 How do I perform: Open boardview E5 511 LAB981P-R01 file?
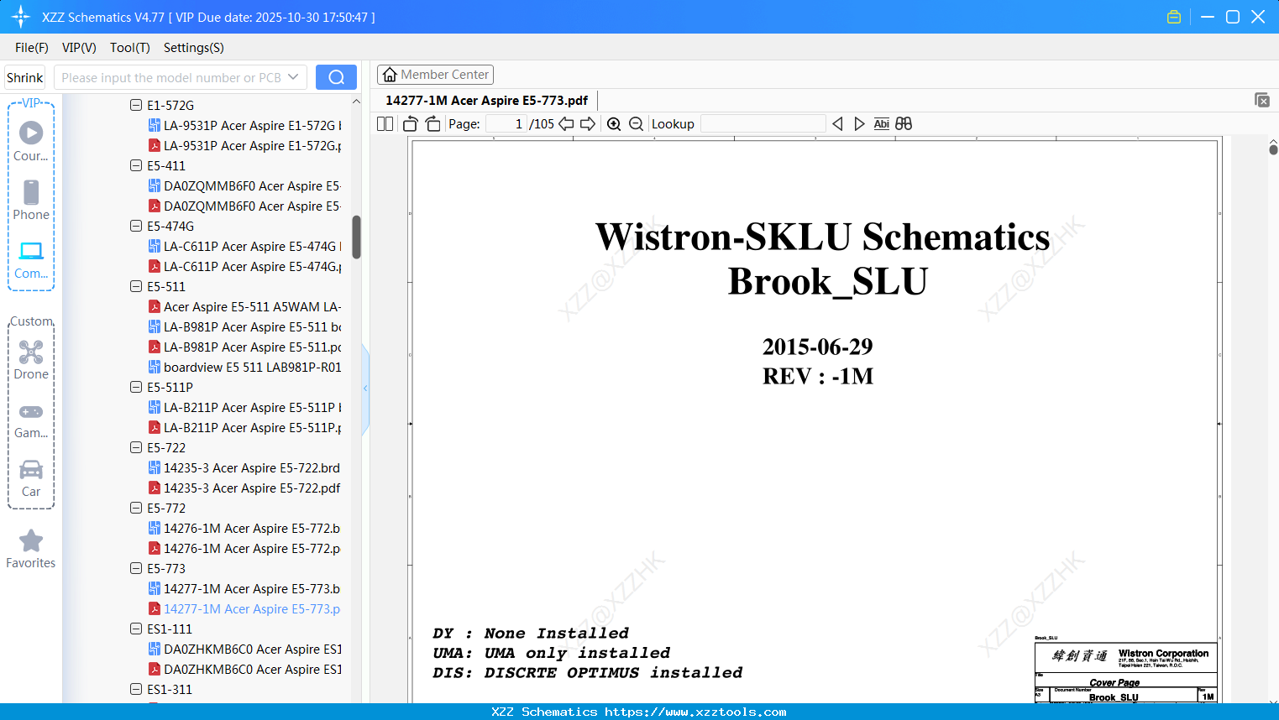coord(245,367)
